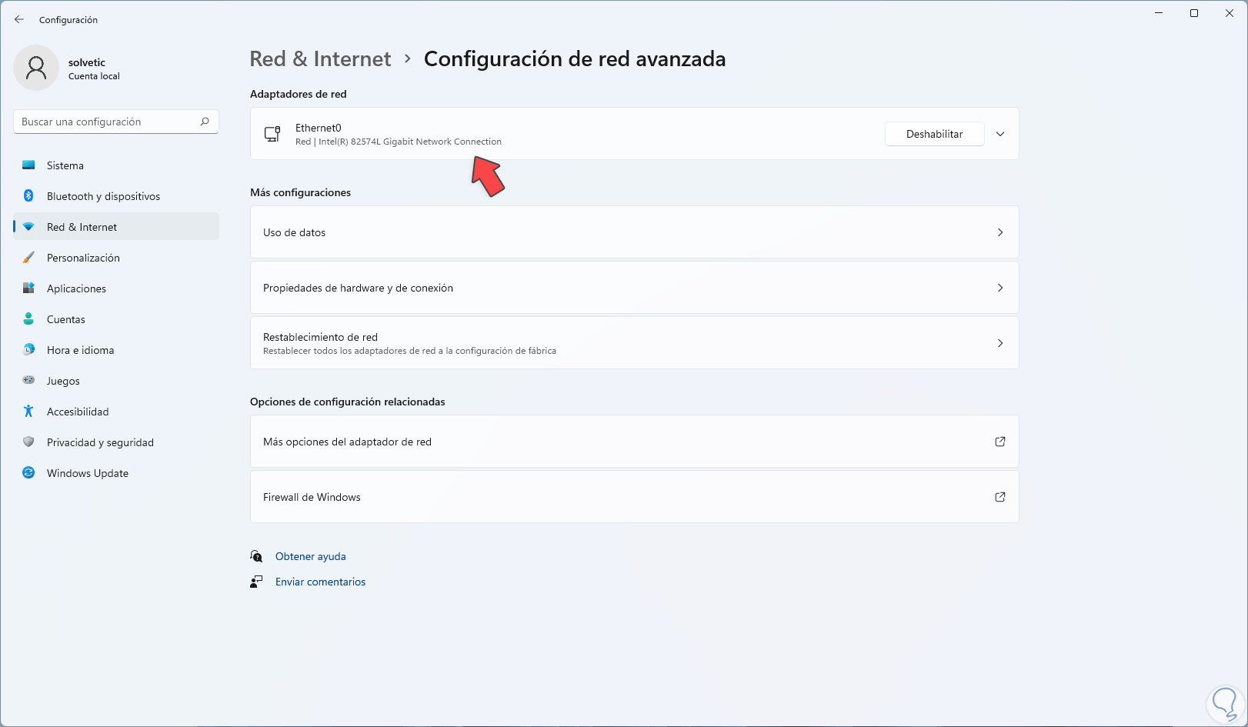Select Red & Internet sidebar item
This screenshot has height=727, width=1248.
pyautogui.click(x=116, y=227)
